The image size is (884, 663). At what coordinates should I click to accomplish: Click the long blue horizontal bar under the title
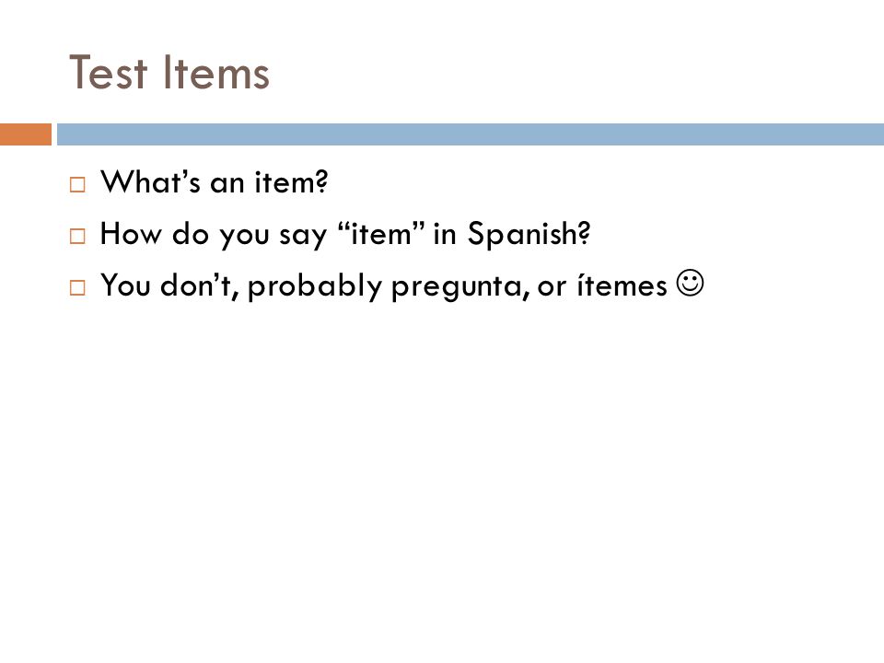pos(471,134)
